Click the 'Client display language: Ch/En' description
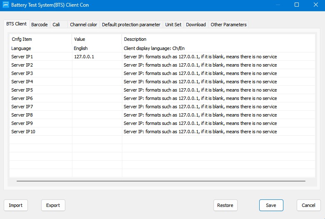 point(154,48)
